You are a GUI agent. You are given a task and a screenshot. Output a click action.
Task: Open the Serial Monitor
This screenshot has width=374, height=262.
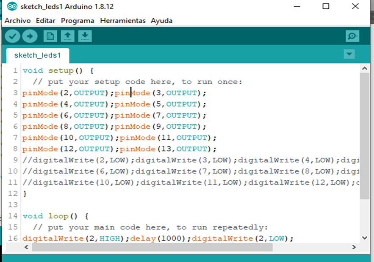352,36
